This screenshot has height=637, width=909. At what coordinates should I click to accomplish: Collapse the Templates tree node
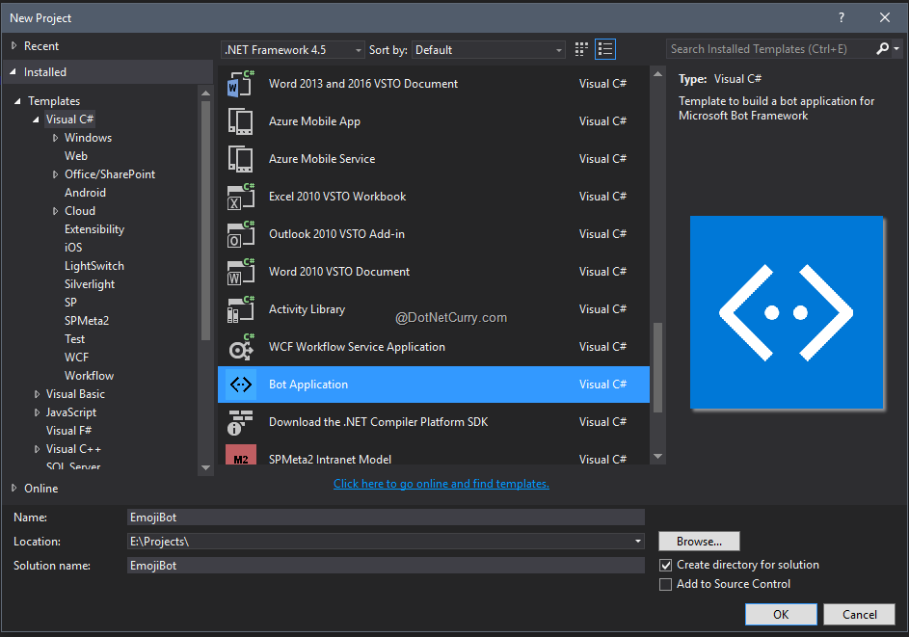17,101
